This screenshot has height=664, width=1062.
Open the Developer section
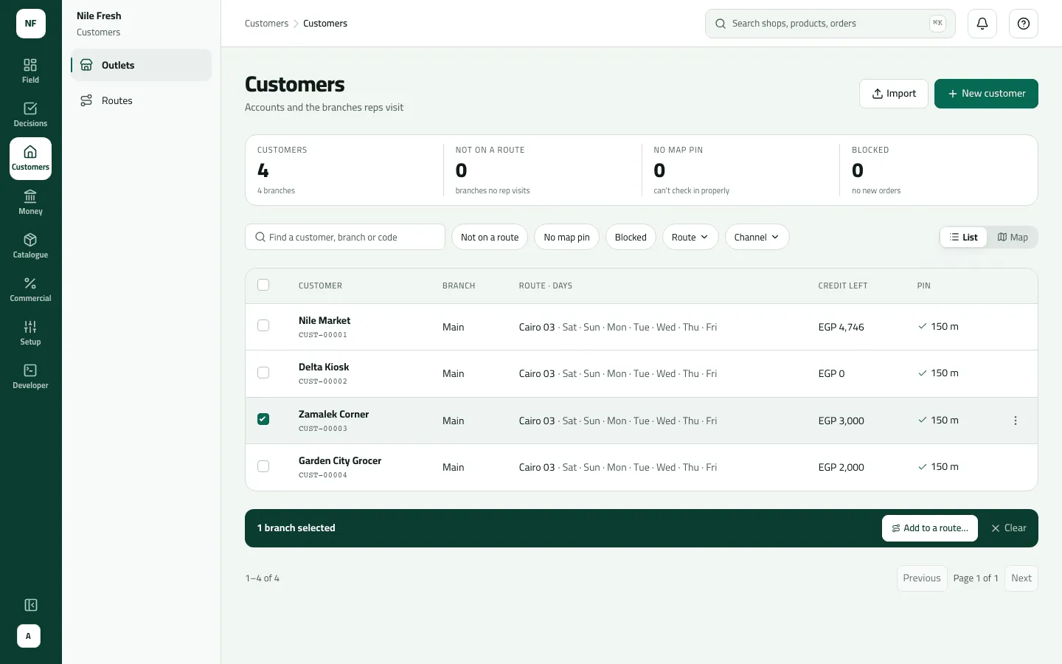[30, 377]
